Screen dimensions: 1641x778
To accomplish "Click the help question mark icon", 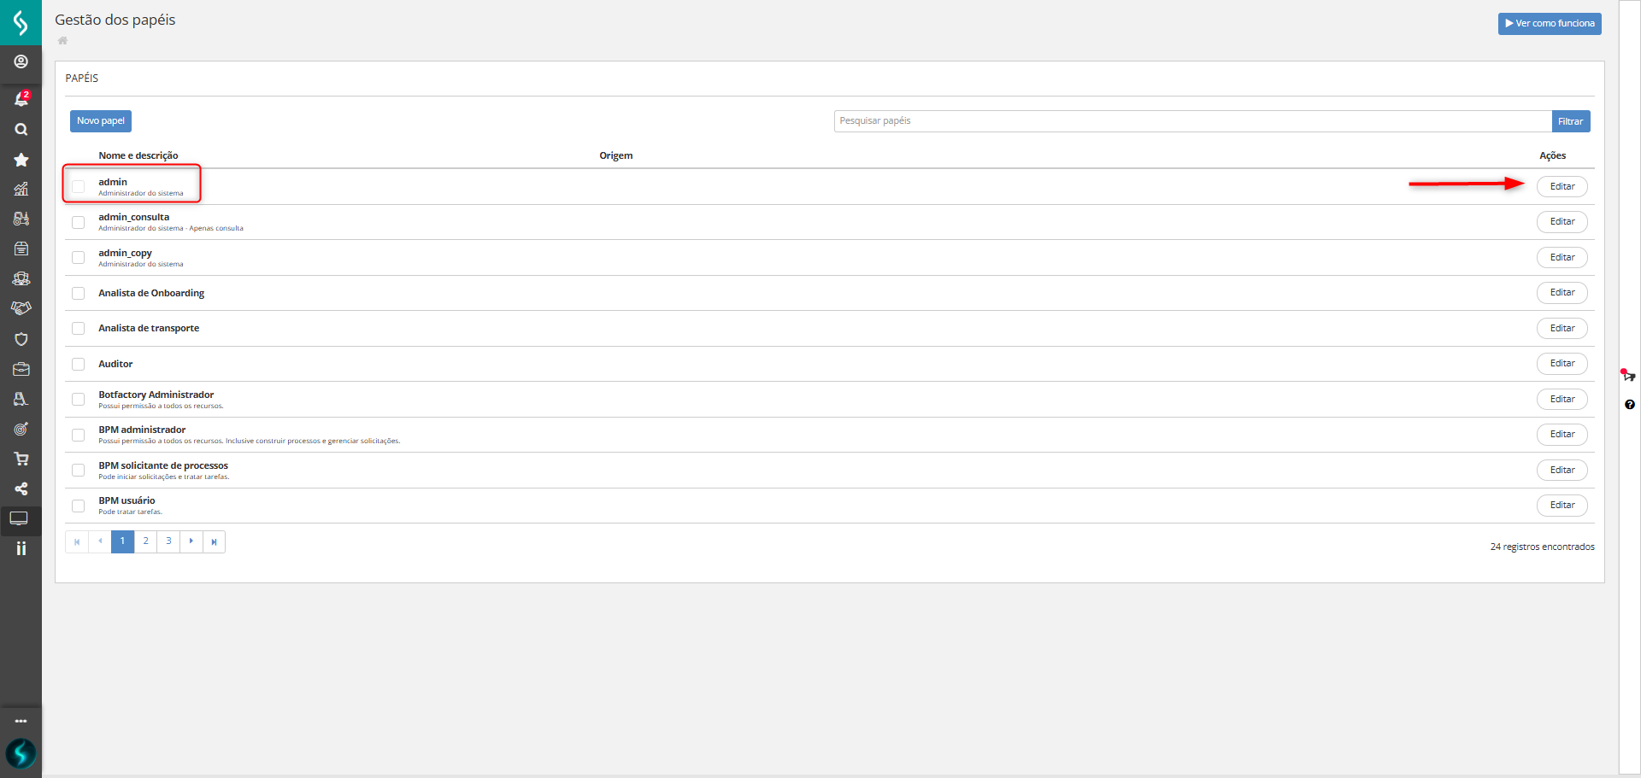I will [1629, 405].
